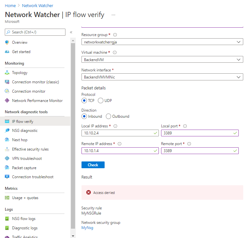Select the UDP protocol radio button
Screen dimensions: 249x238
[100, 101]
